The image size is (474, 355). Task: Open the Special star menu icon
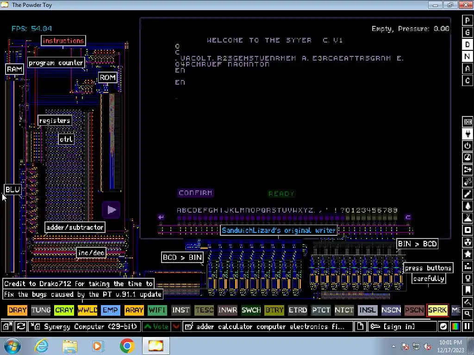(468, 255)
